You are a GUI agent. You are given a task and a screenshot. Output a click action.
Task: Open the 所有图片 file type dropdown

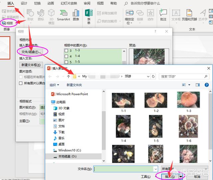click(184, 169)
